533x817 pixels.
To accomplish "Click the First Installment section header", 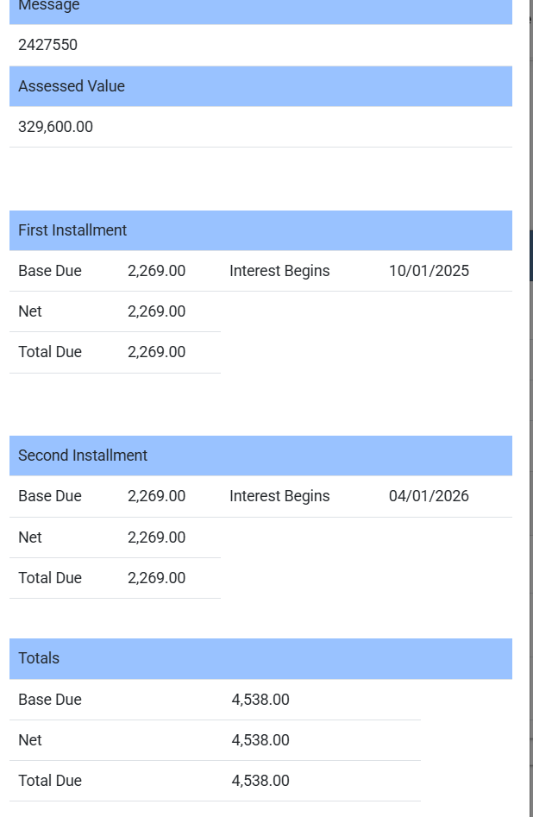I will [72, 230].
